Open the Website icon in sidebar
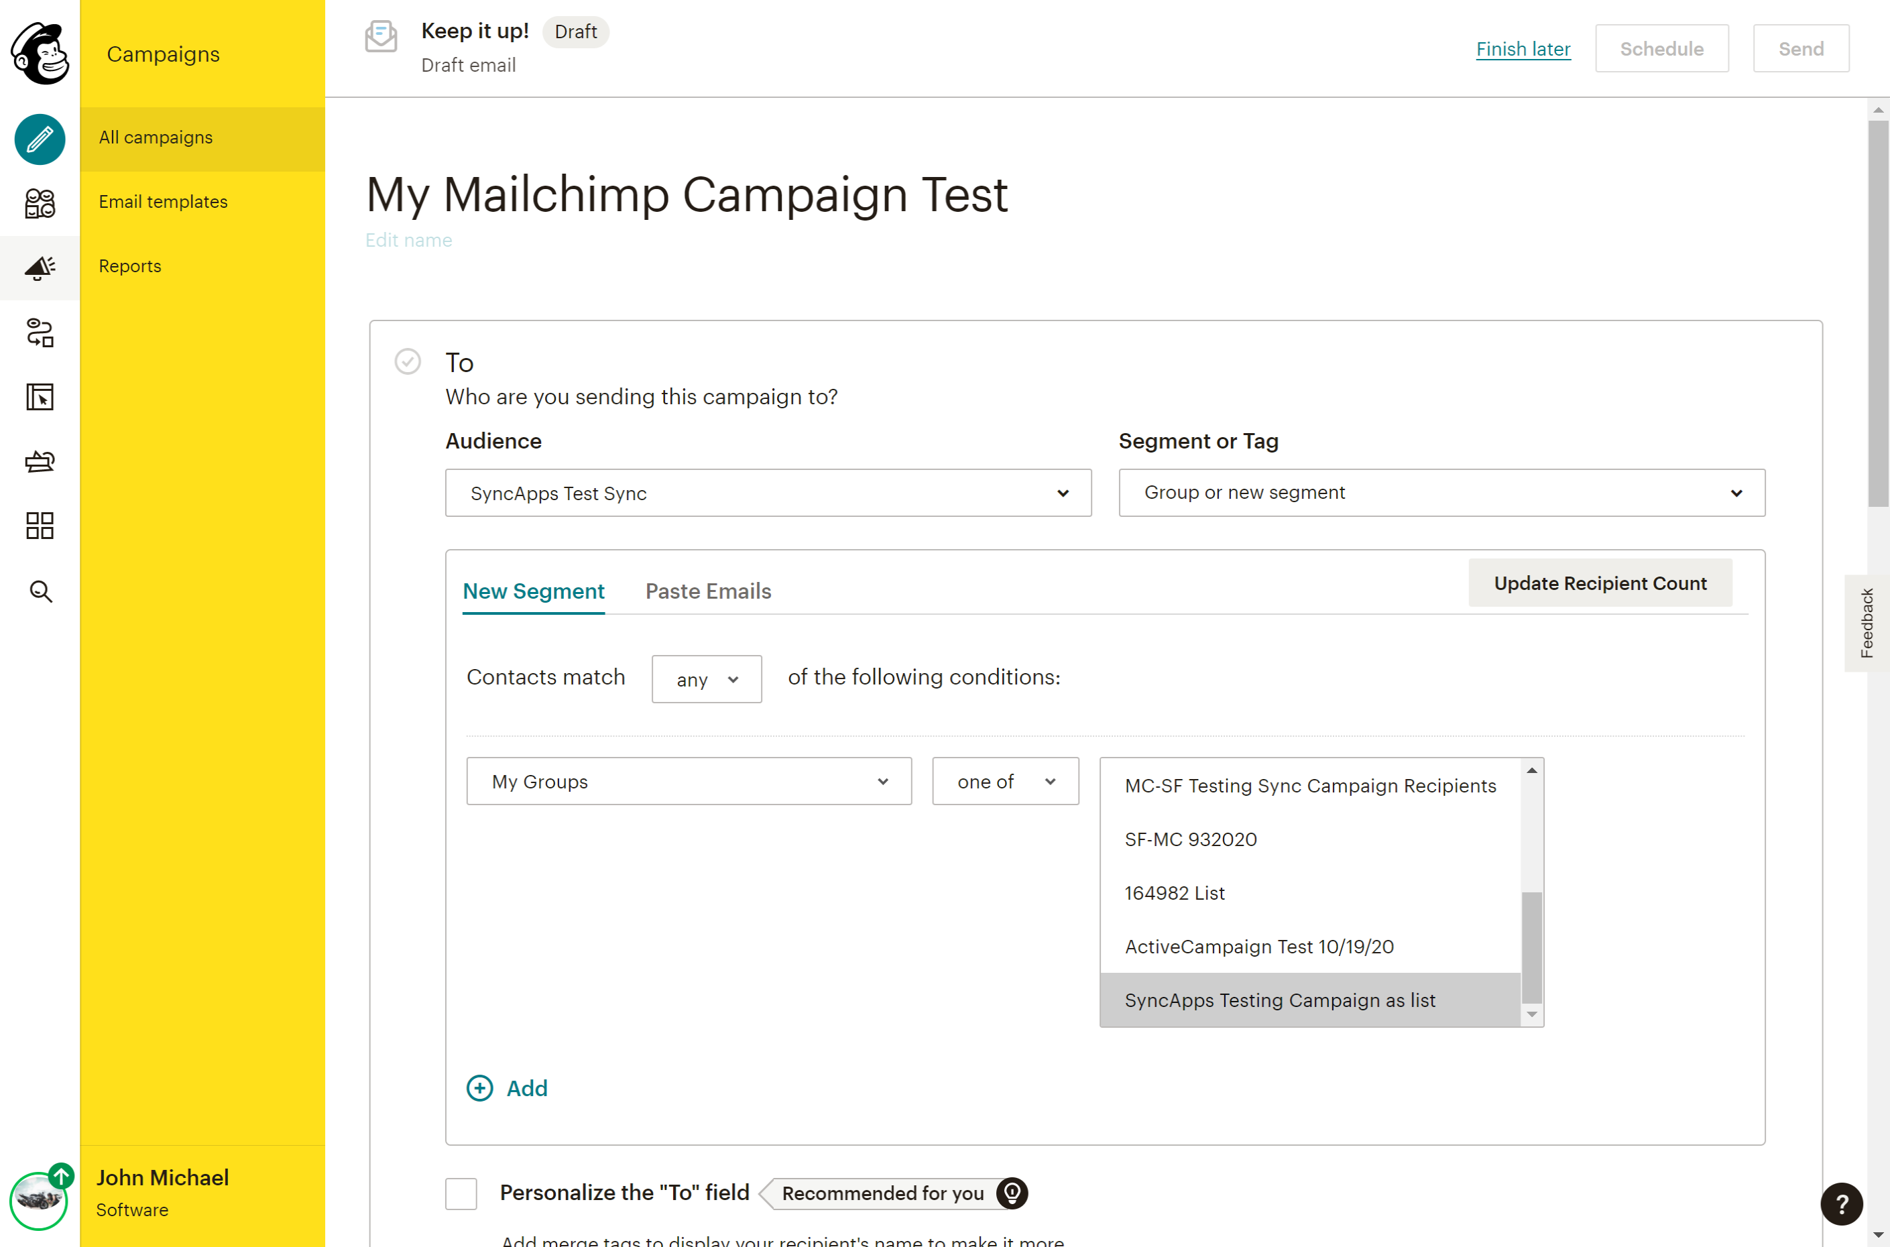The width and height of the screenshot is (1890, 1247). click(x=40, y=397)
